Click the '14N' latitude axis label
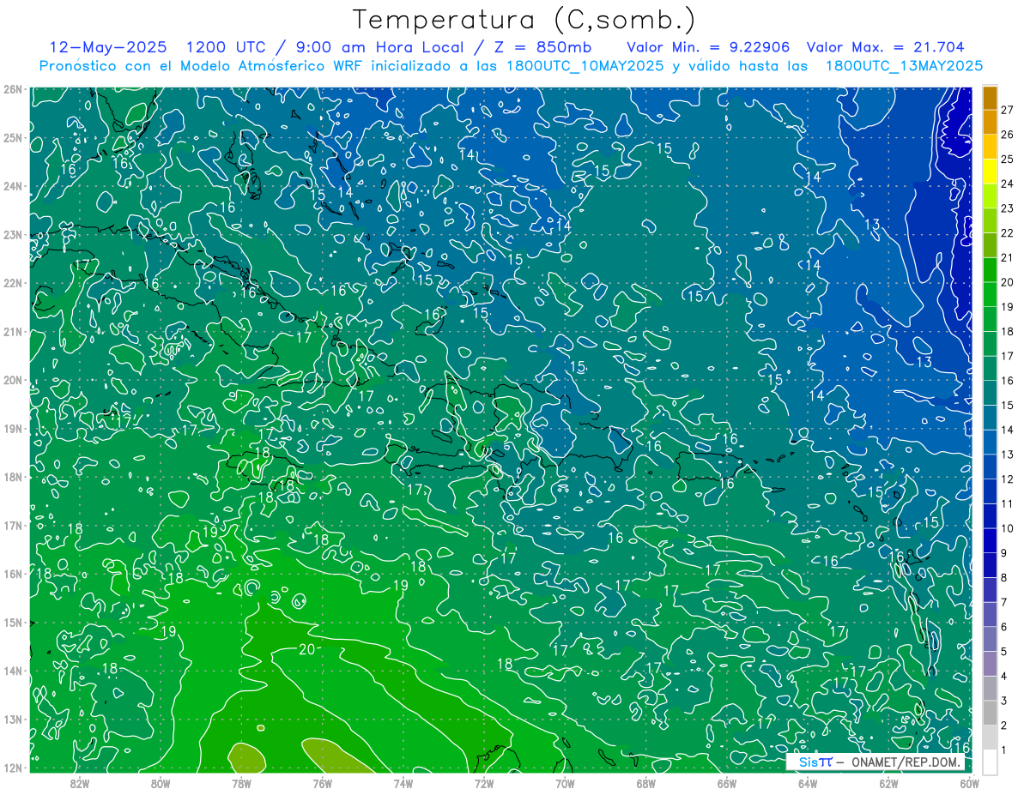Image resolution: width=1030 pixels, height=795 pixels. (x=13, y=671)
